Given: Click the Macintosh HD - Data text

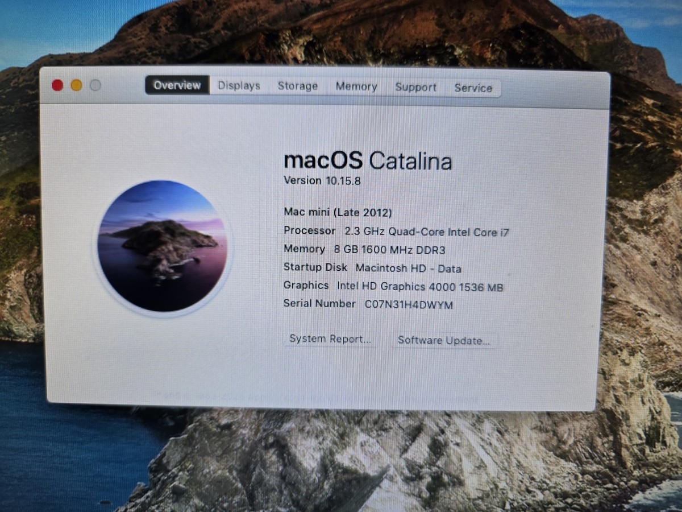Looking at the screenshot, I should click(409, 269).
